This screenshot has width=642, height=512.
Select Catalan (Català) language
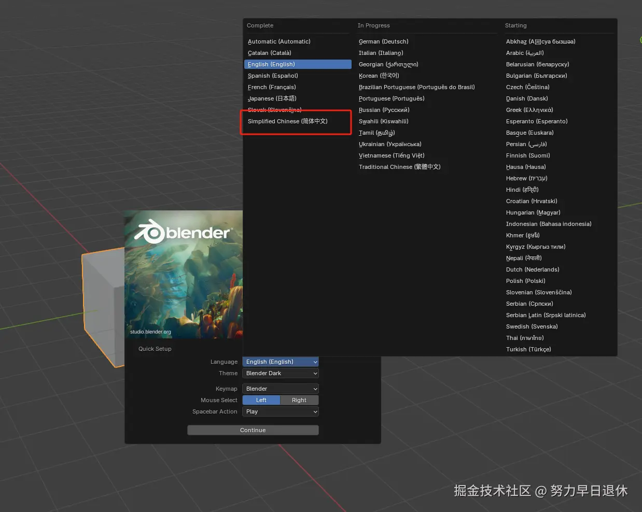pyautogui.click(x=298, y=53)
